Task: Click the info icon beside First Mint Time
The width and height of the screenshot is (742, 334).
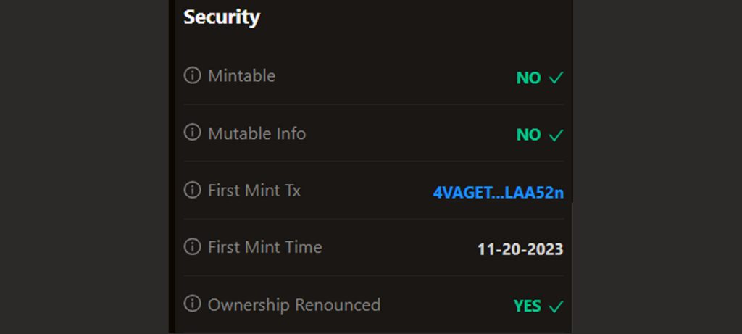Action: [192, 246]
